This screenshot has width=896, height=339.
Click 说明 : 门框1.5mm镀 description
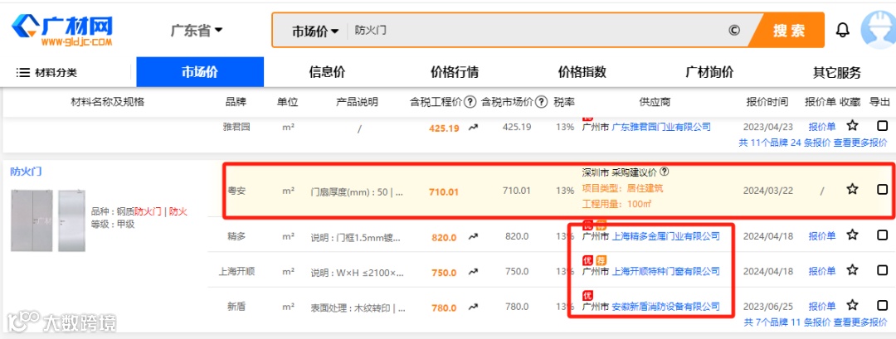click(357, 236)
